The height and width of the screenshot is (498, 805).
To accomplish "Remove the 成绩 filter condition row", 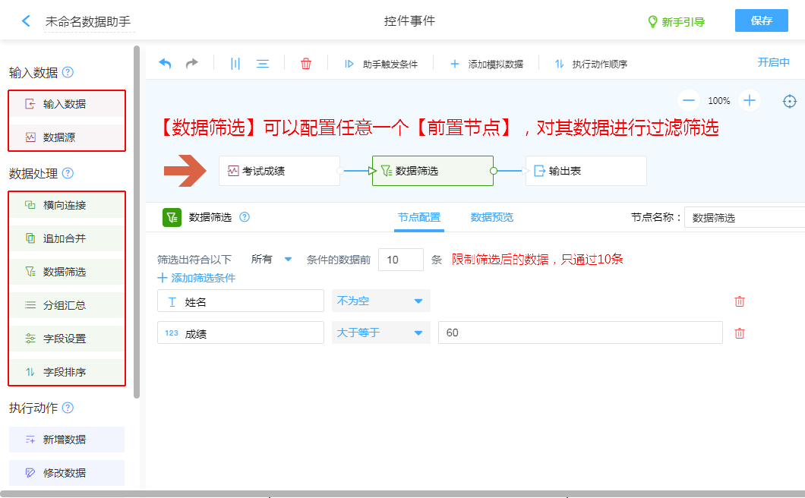I will tap(740, 333).
